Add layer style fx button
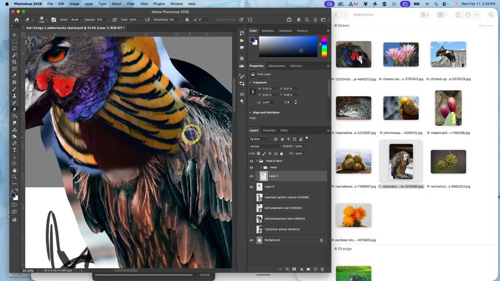The image size is (500, 281). click(x=287, y=269)
